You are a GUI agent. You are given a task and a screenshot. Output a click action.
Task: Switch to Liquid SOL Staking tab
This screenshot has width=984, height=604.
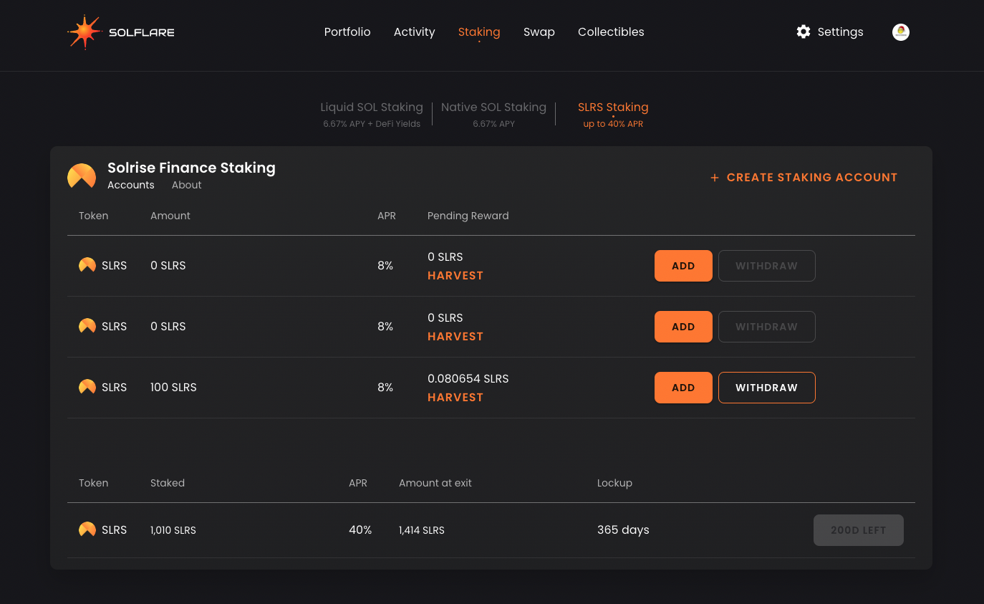pyautogui.click(x=372, y=114)
